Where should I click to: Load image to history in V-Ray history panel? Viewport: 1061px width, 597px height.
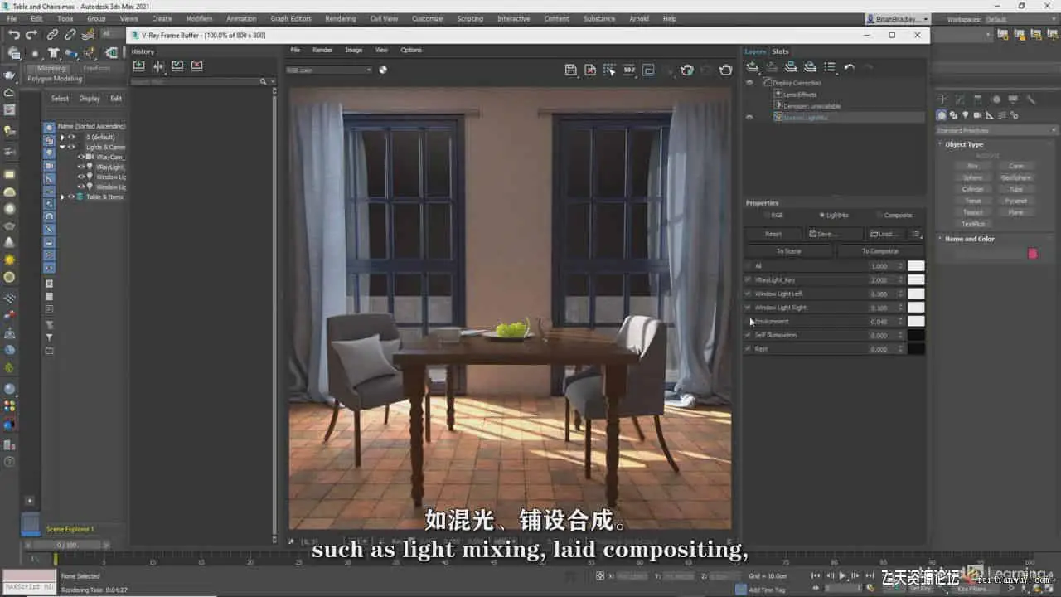138,66
